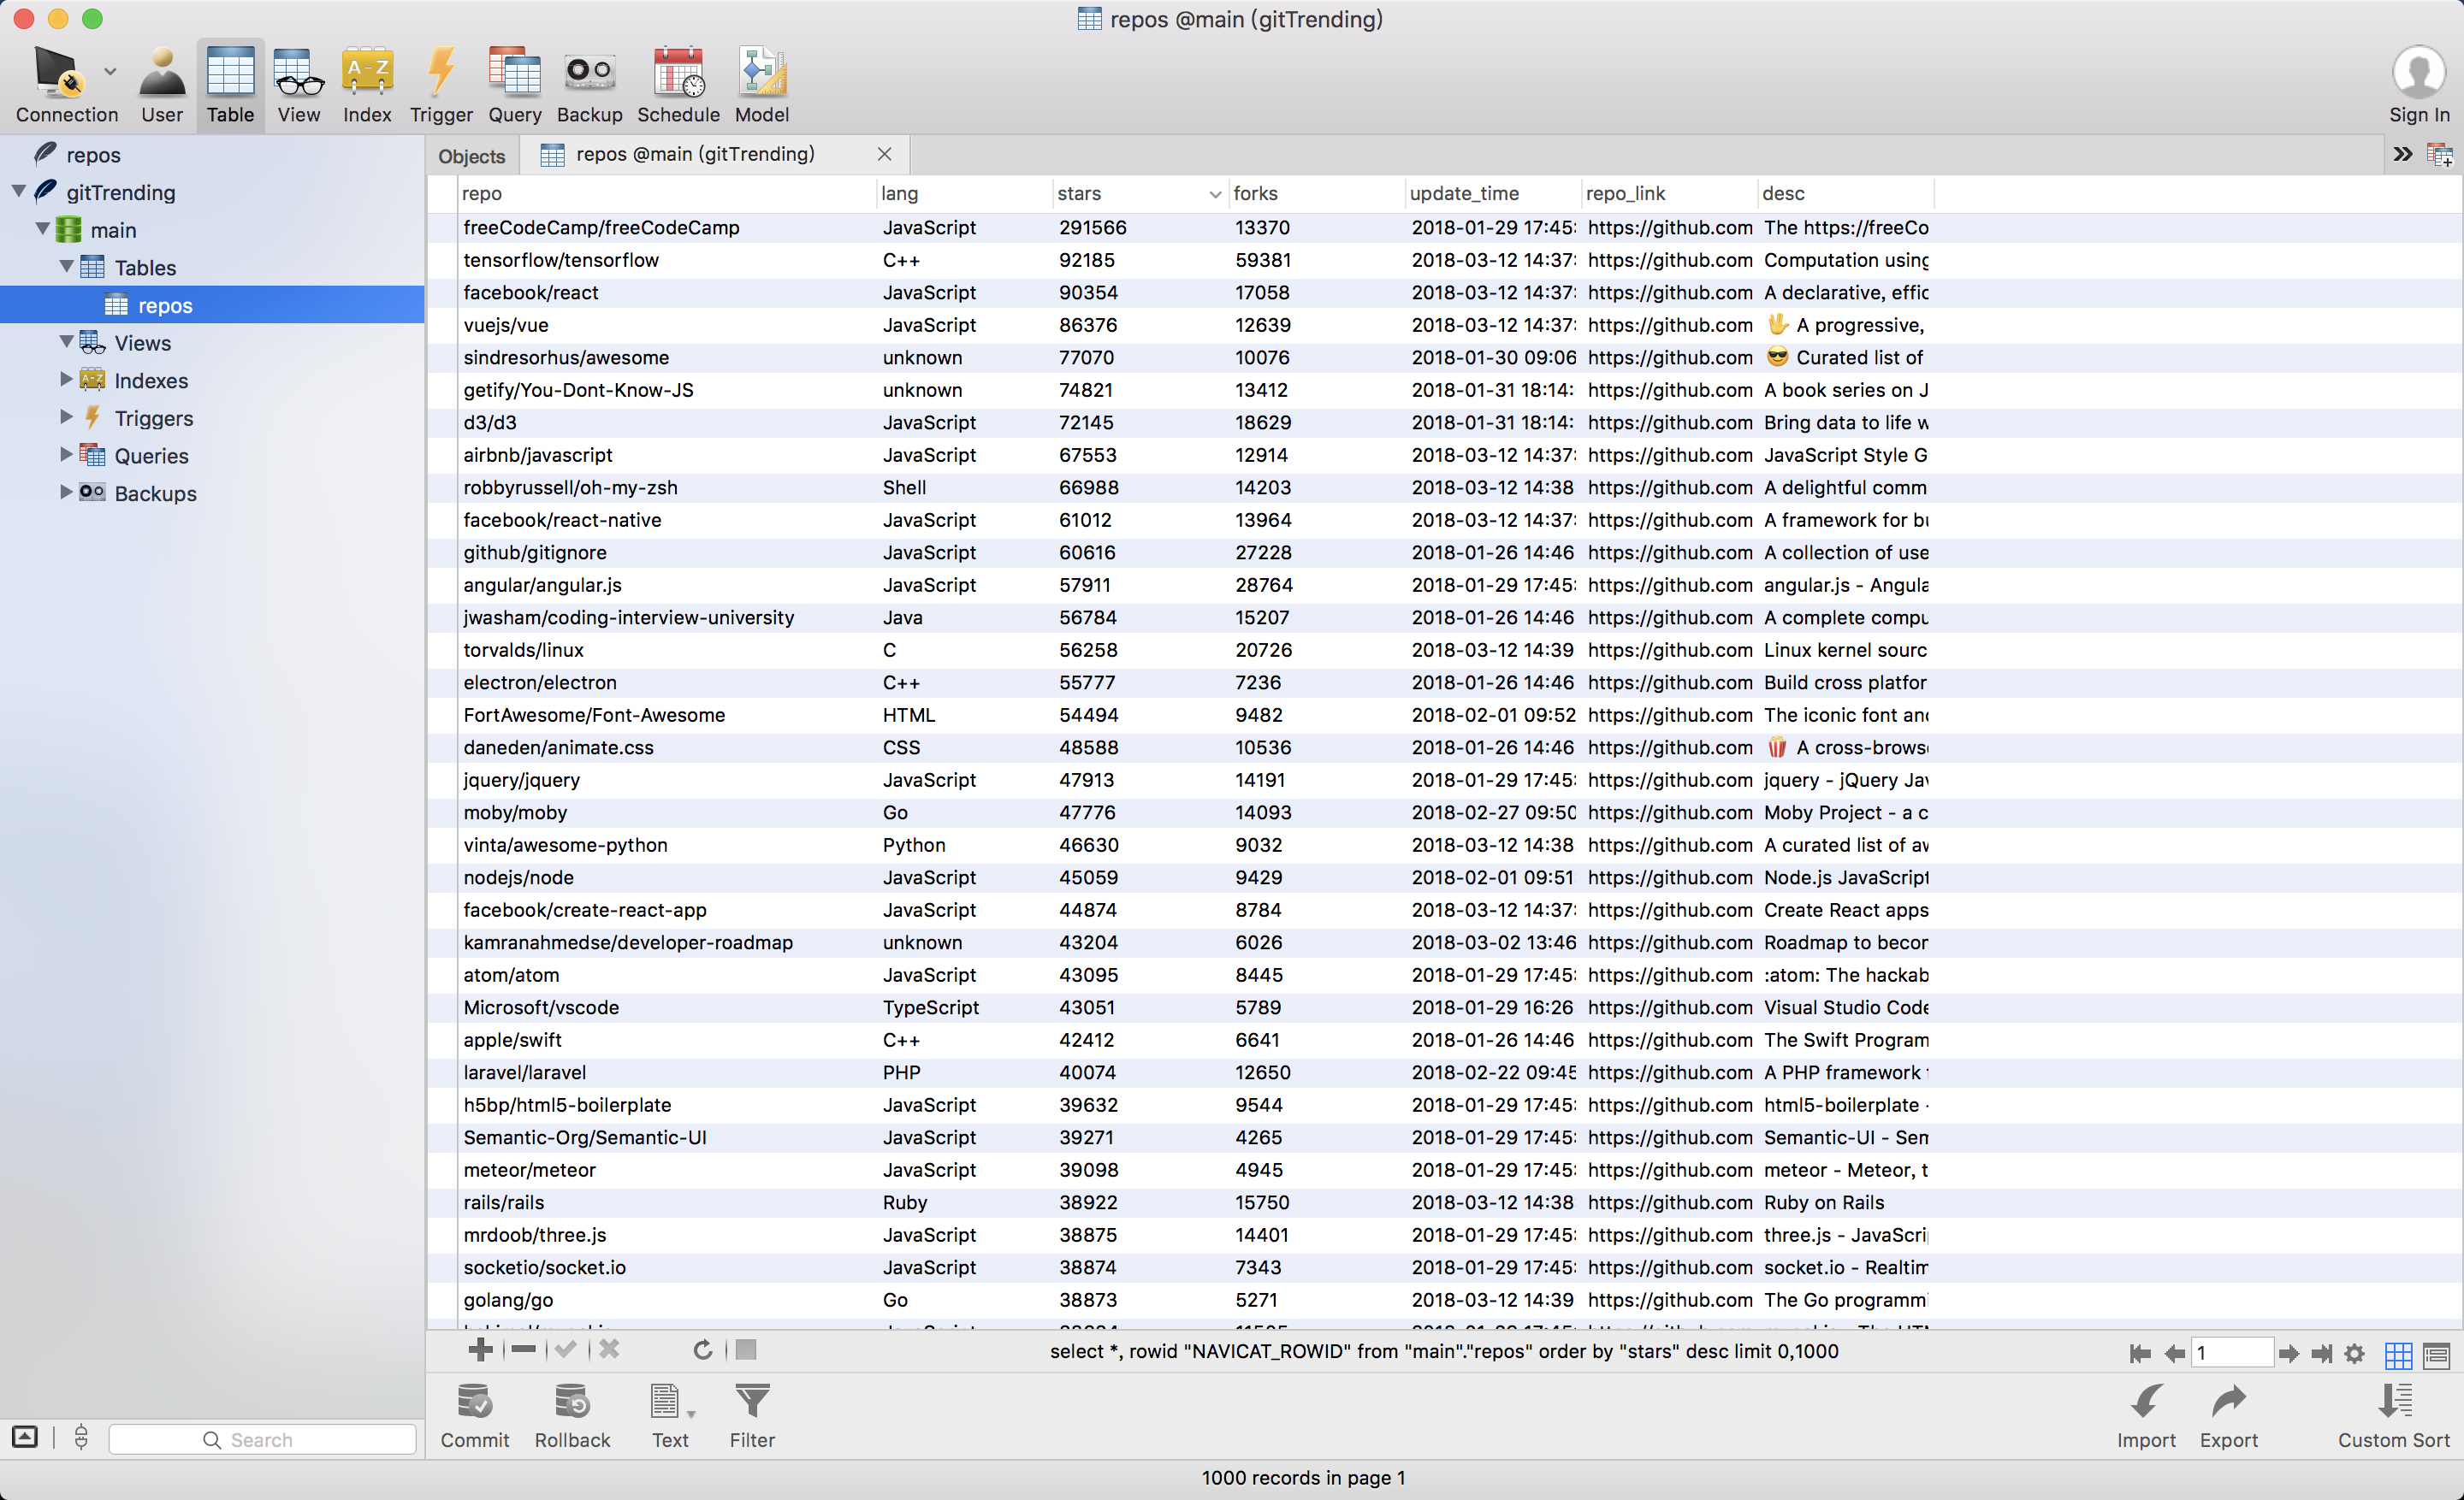Image resolution: width=2464 pixels, height=1500 pixels.
Task: Open the View objects tool
Action: click(x=298, y=84)
